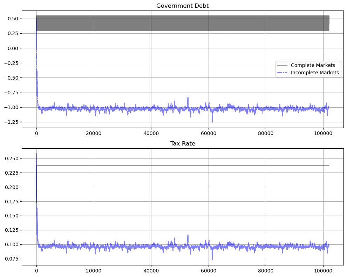Click the 0.250 y-axis label in Tax Rate
The image size is (347, 277).
click(12, 158)
